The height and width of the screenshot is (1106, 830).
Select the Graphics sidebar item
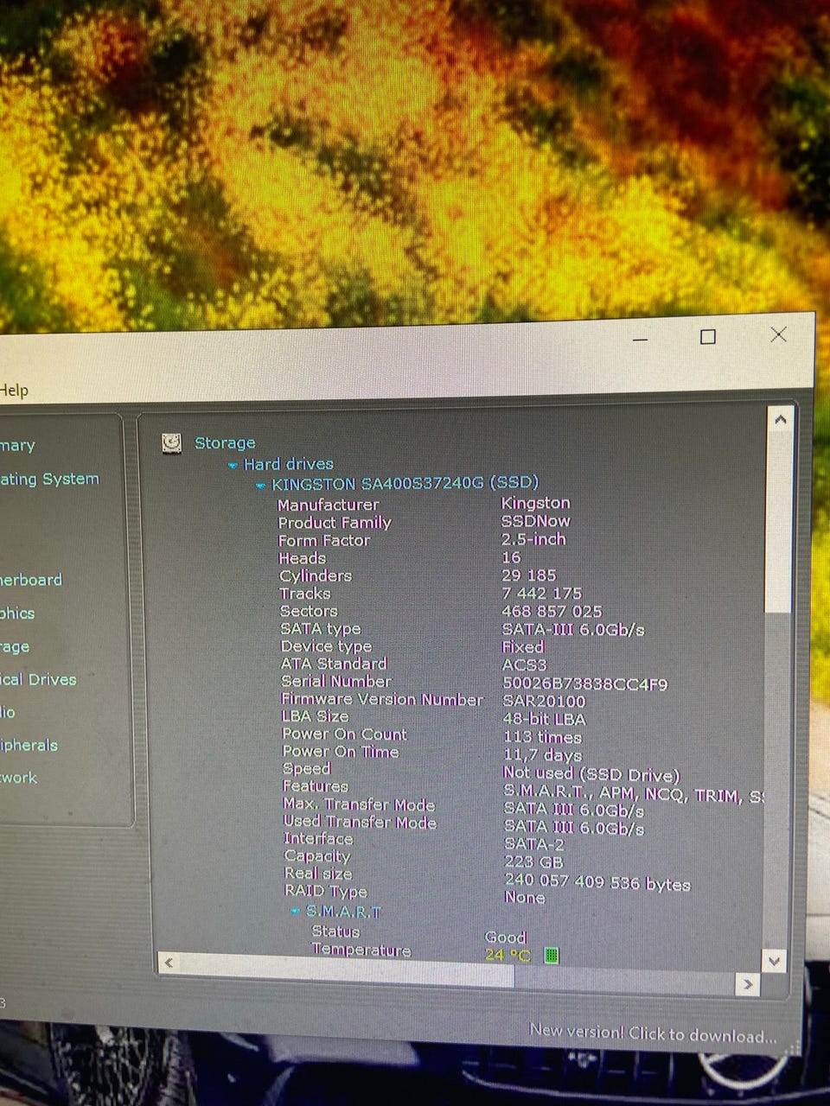click(17, 613)
